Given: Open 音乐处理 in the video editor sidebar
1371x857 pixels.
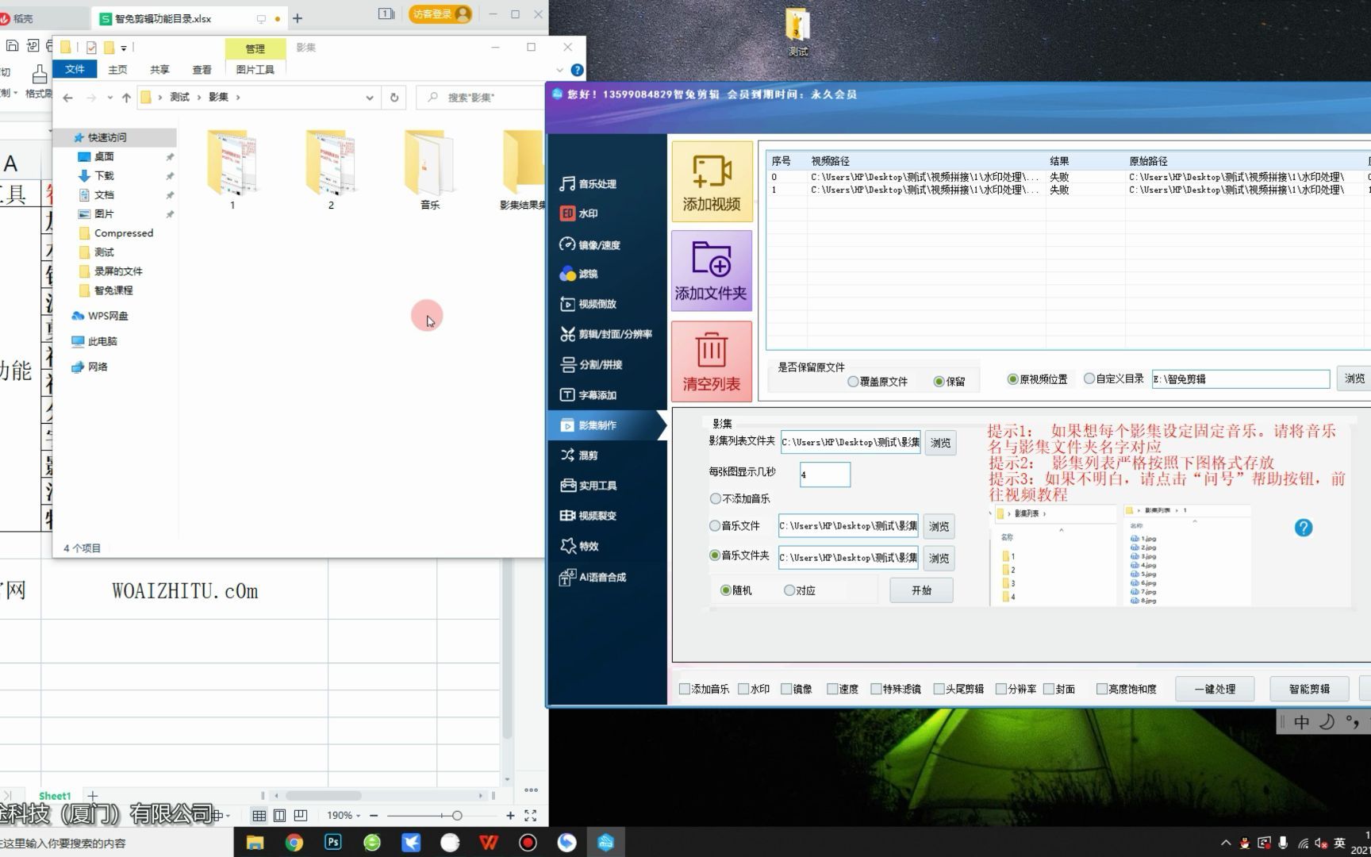Looking at the screenshot, I should [588, 184].
